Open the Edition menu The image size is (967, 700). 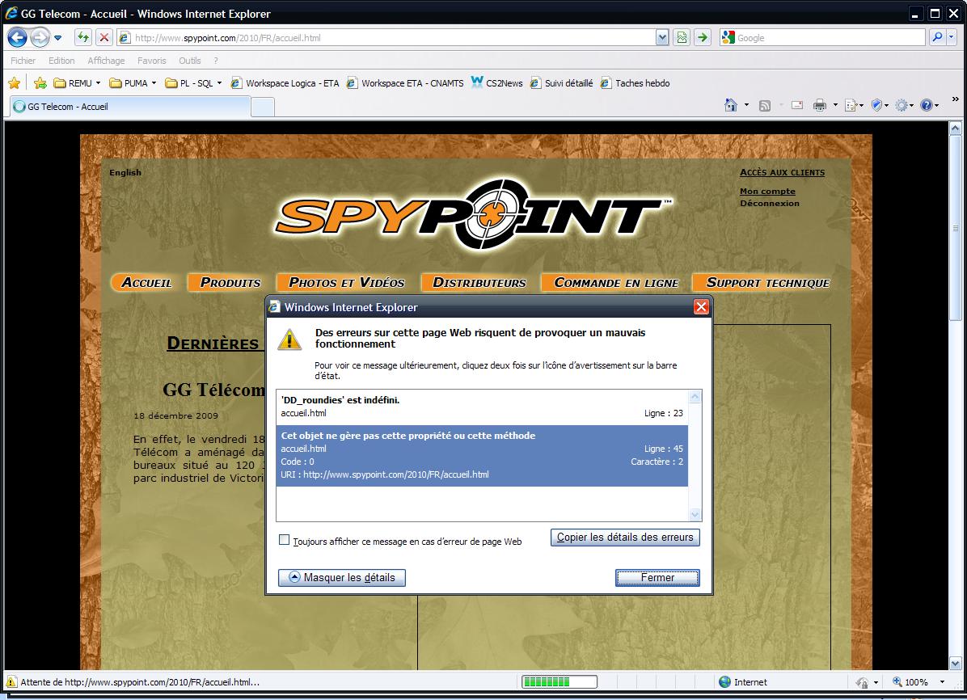[61, 61]
